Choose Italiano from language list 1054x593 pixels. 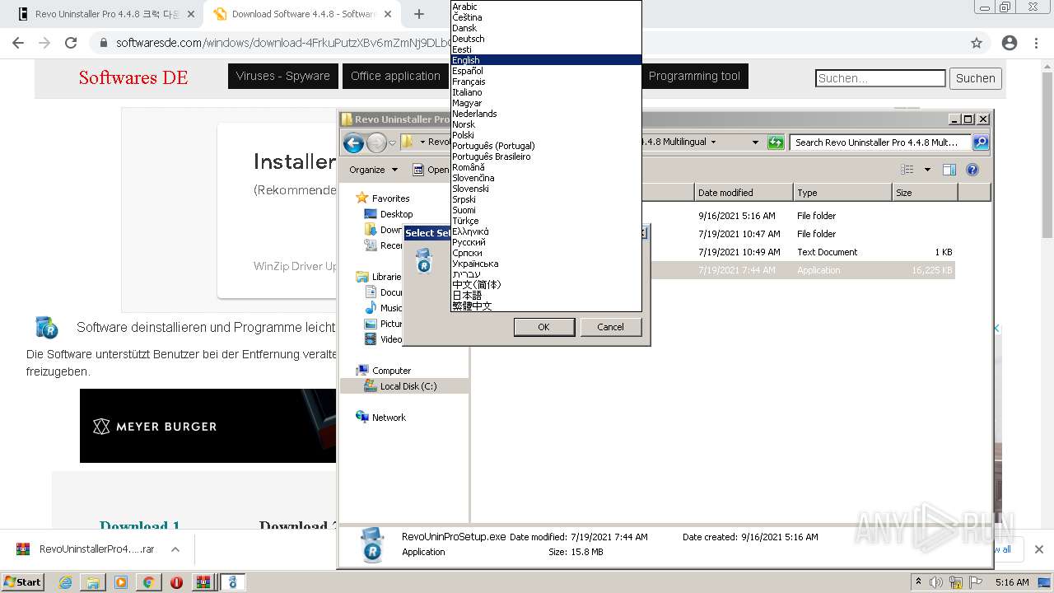pyautogui.click(x=546, y=92)
